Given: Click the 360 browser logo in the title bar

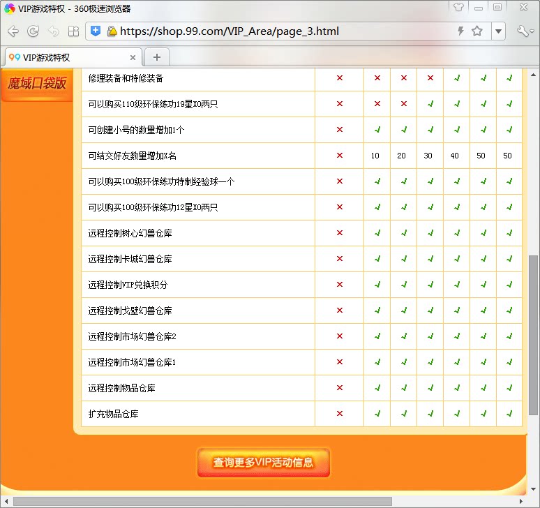Looking at the screenshot, I should tap(9, 8).
